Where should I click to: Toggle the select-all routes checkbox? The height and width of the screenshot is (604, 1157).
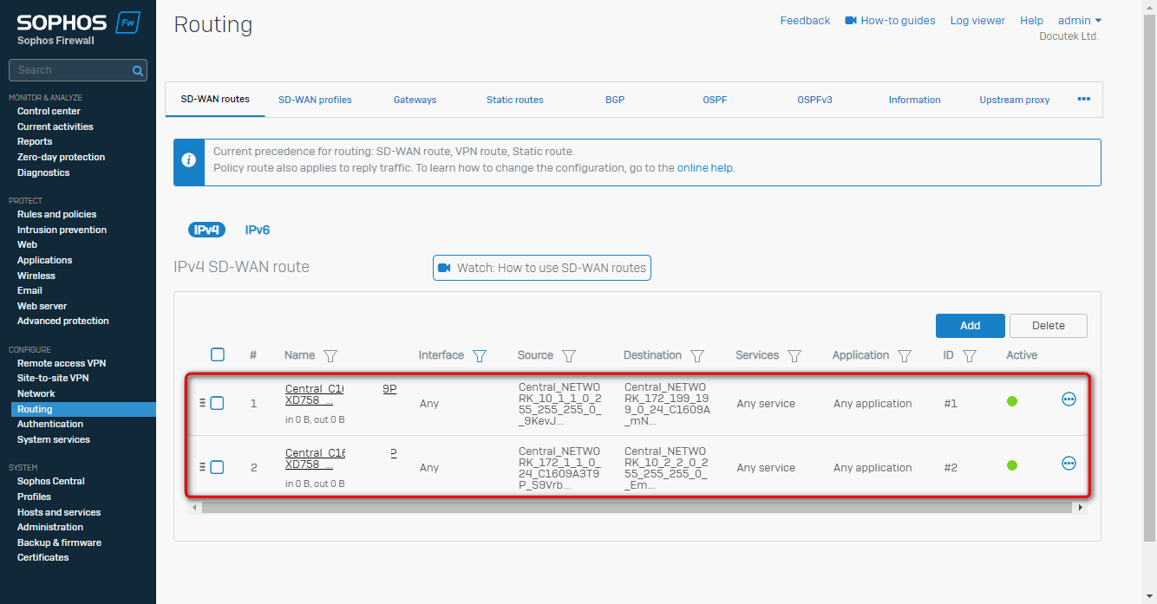[218, 354]
